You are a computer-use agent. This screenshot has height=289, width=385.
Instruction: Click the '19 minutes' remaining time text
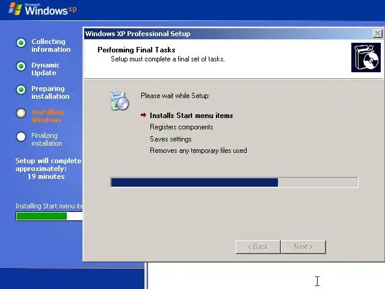tap(46, 176)
